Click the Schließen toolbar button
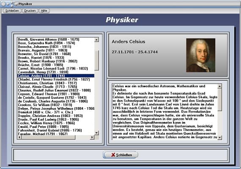The width and height of the screenshot is (241, 169). pyautogui.click(x=12, y=11)
